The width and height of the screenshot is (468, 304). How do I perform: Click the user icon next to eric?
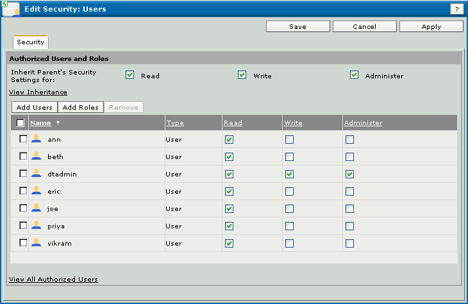click(x=37, y=191)
